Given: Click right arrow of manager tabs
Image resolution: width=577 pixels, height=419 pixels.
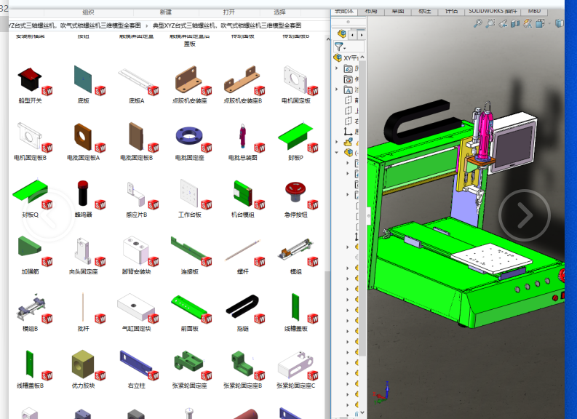Looking at the screenshot, I should pos(362,35).
